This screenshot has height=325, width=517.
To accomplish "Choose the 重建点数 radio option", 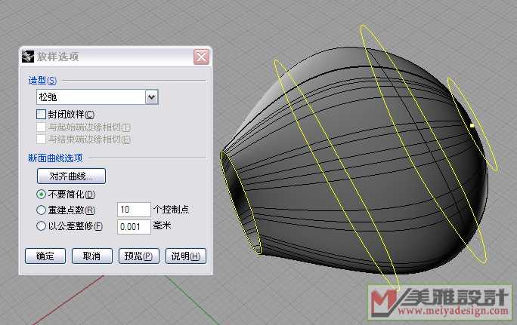I will [42, 210].
